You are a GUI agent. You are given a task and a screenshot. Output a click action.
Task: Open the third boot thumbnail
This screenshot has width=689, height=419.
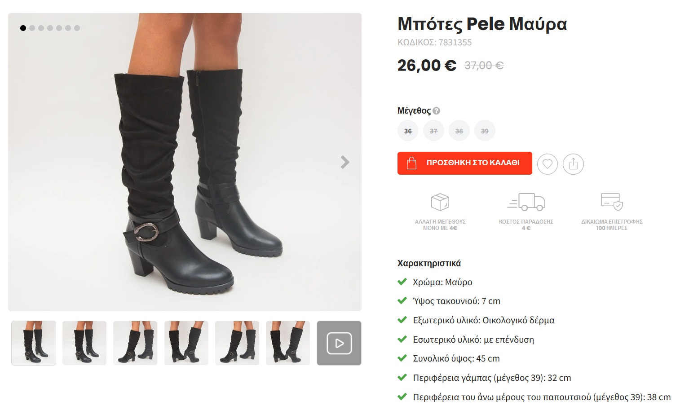tap(135, 343)
